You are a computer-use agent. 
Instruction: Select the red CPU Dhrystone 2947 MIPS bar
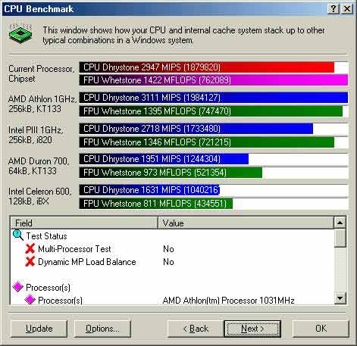coord(207,67)
